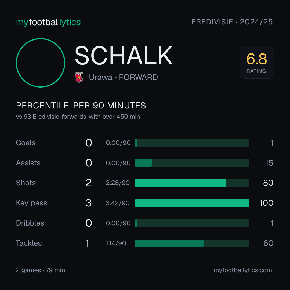Click the empty green player avatar circle
290x290 pixels.
[x=41, y=63]
